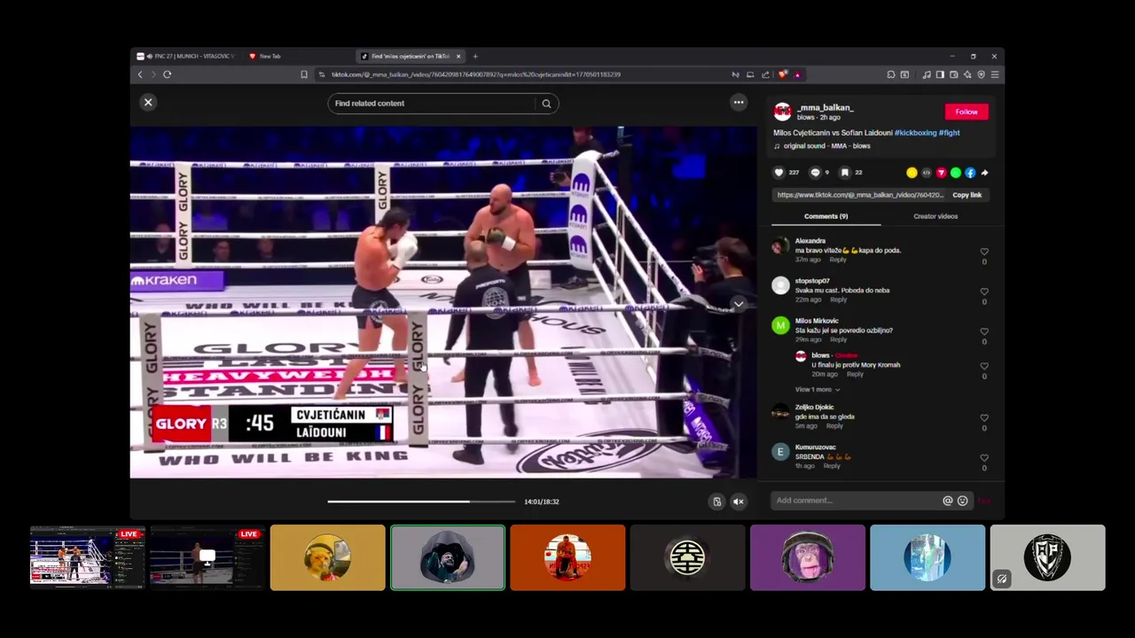Select the second LIVE stream thumbnail

click(x=207, y=557)
